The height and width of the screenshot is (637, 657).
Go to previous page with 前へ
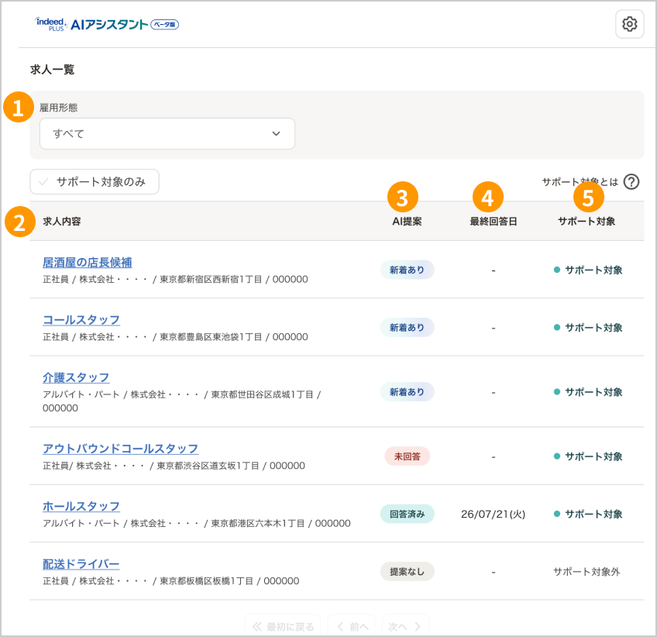click(352, 626)
